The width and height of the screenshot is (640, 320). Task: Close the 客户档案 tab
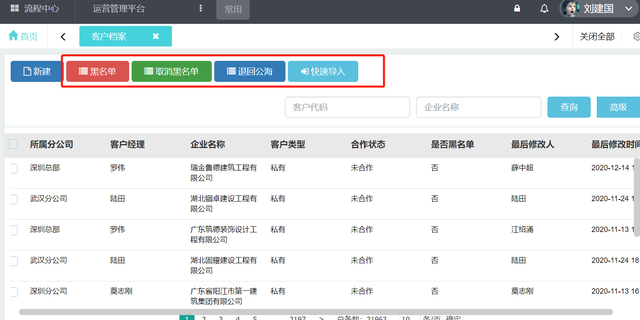tap(155, 36)
